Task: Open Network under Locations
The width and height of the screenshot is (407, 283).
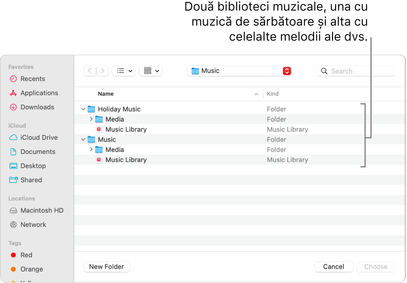Action: pos(28,225)
